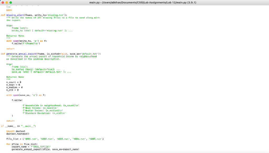Click 'Args:' heading in generate_annual_report docstring

tap(10, 64)
